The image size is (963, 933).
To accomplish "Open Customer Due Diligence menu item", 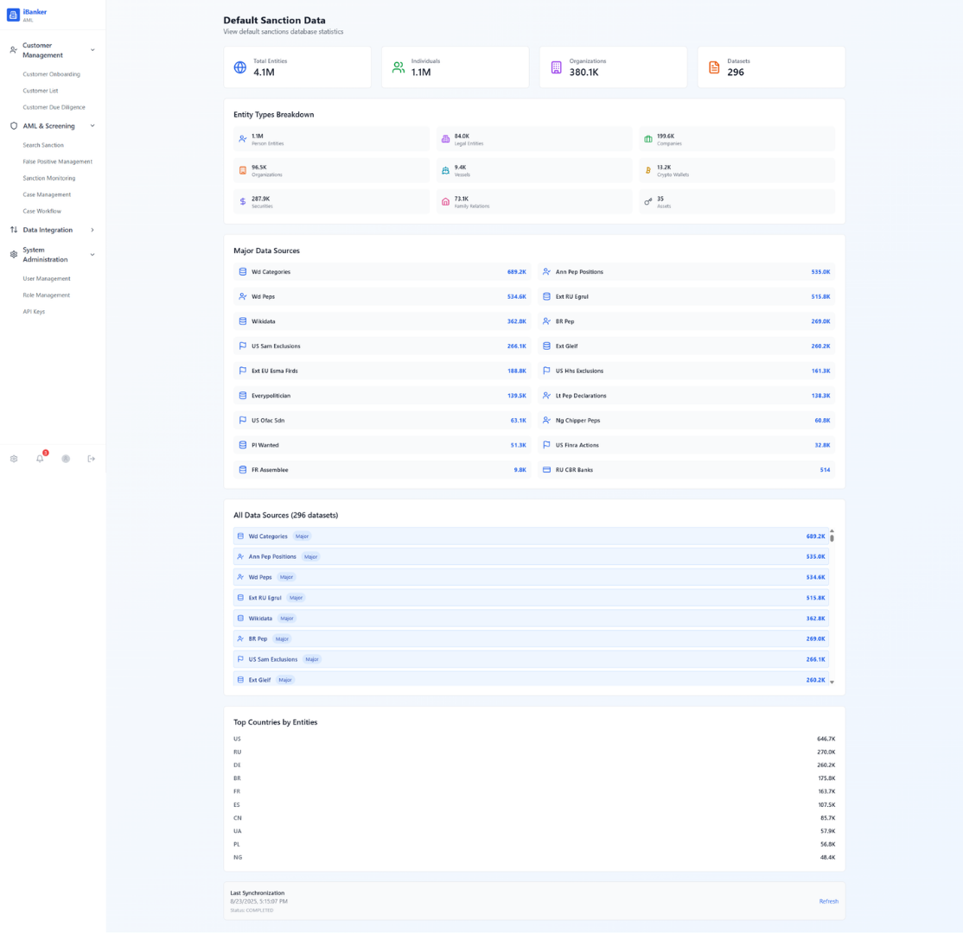I will click(54, 107).
